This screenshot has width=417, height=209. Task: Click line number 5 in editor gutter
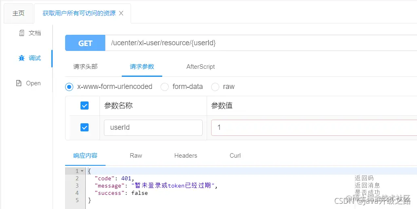pyautogui.click(x=77, y=200)
